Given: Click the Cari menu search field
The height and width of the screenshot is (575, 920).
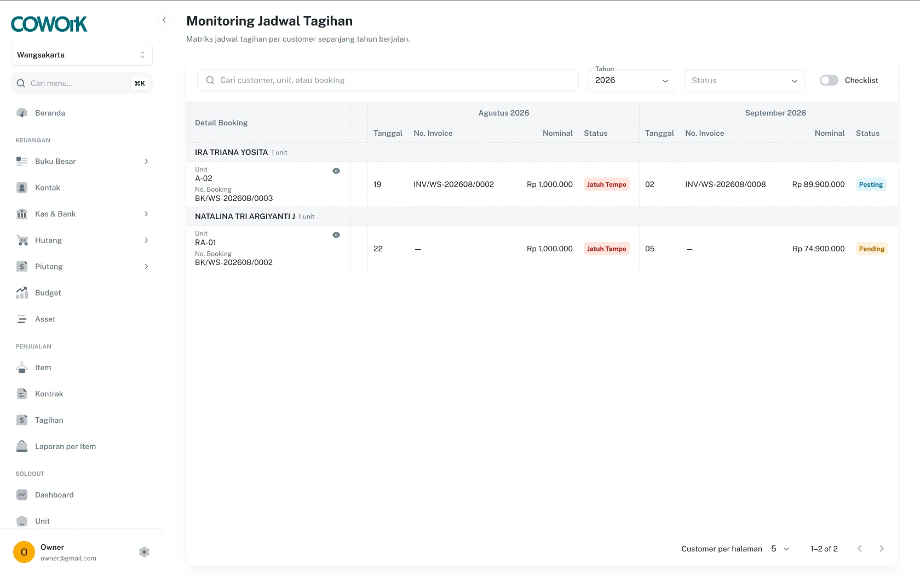Looking at the screenshot, I should coord(82,83).
